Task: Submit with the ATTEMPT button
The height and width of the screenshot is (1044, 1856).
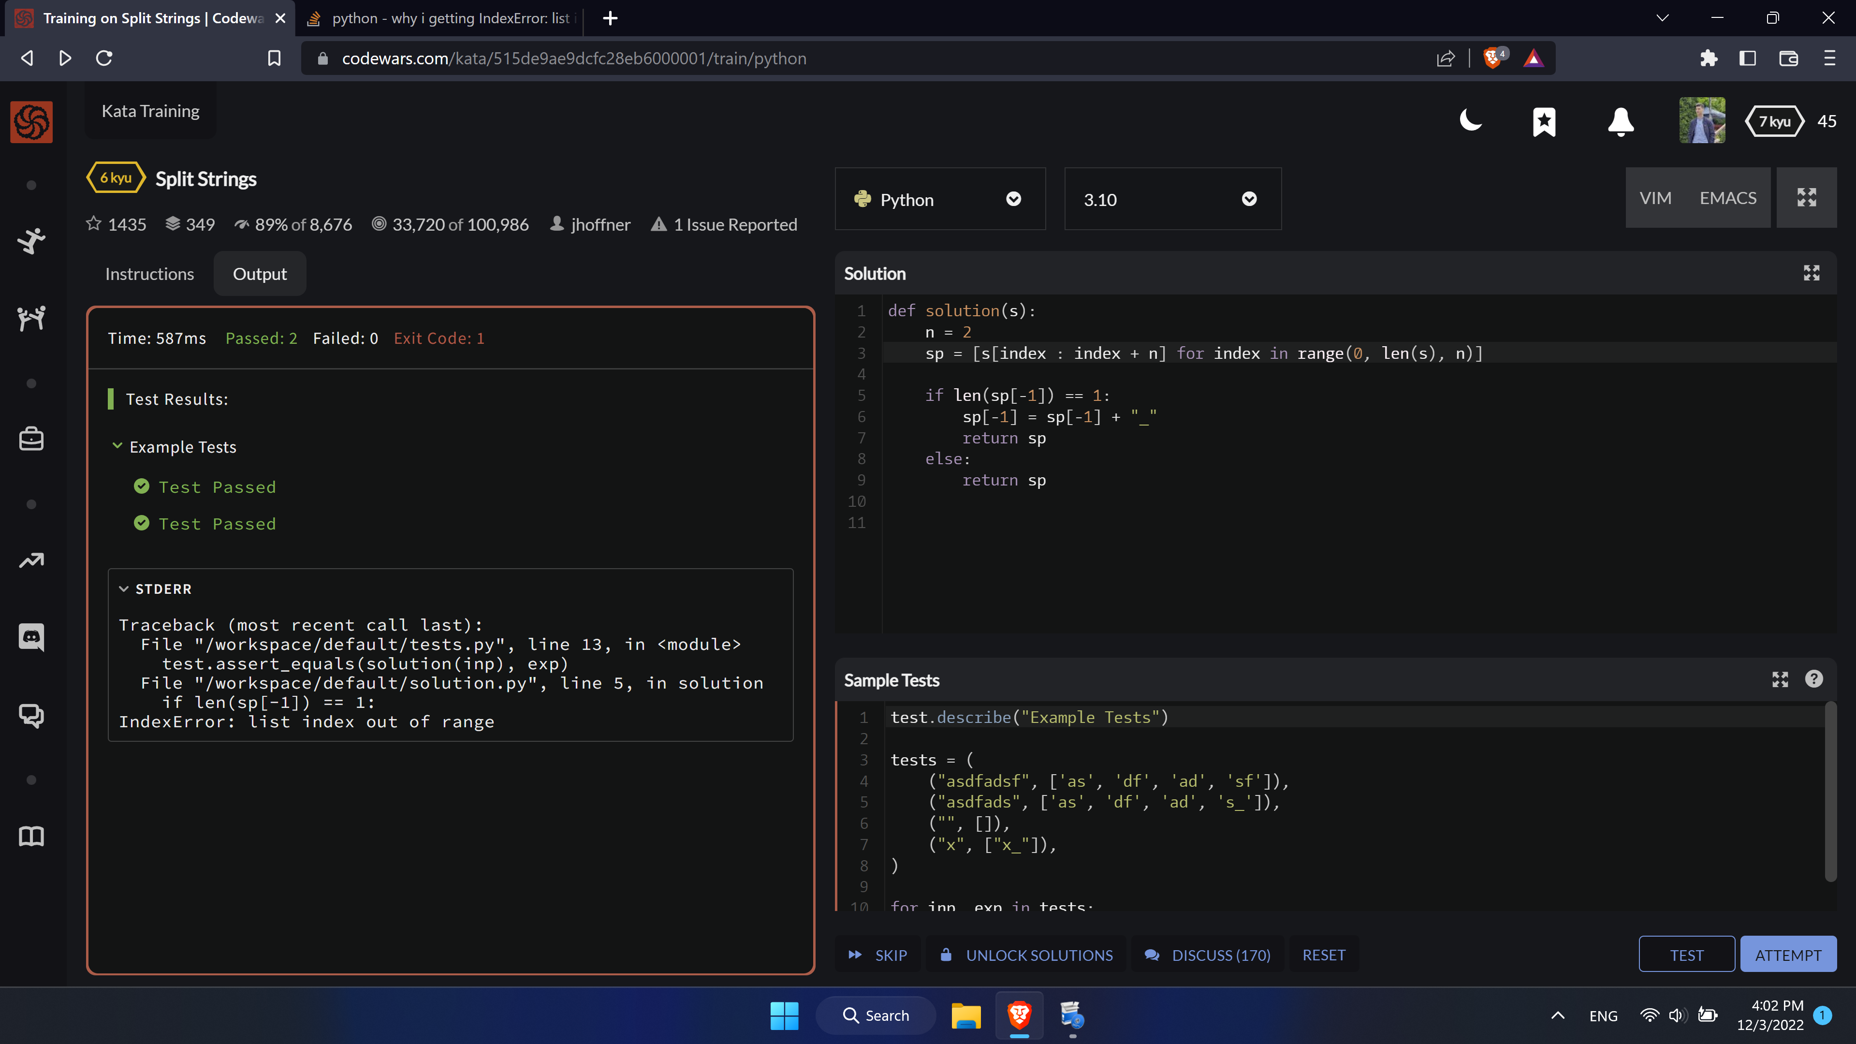Action: [x=1787, y=955]
